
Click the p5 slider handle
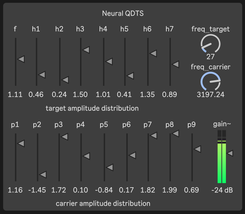tap(110, 168)
